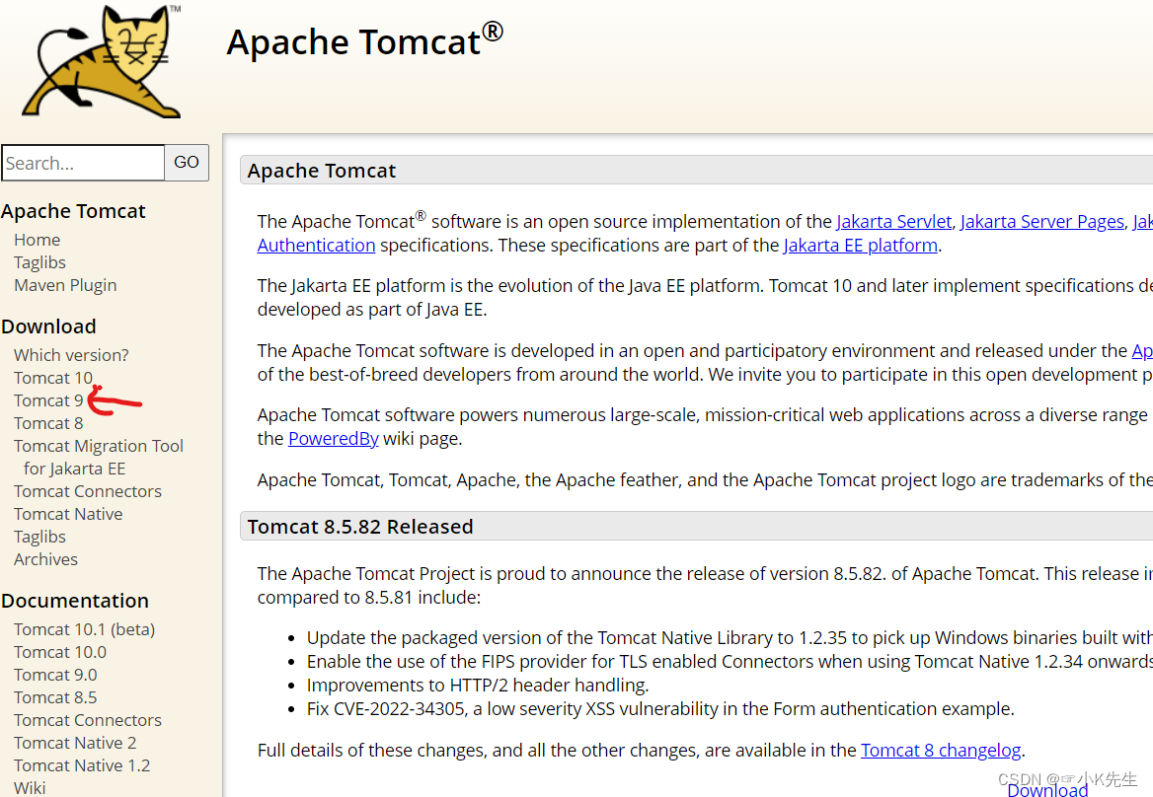Open the Archives link
The image size is (1153, 797).
(x=45, y=559)
